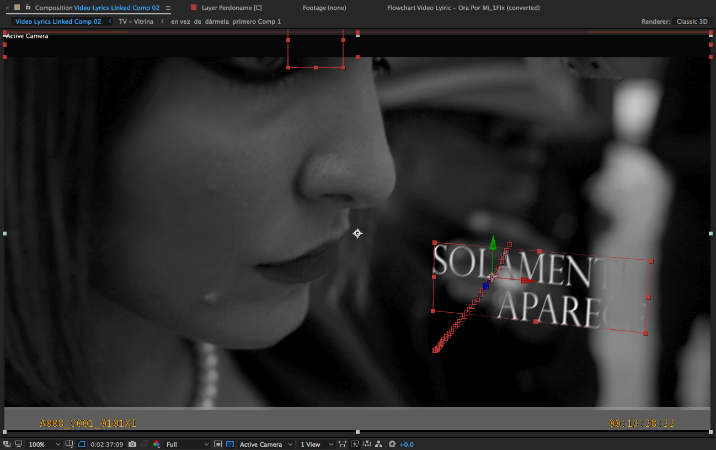Click 'Active Camera' view label
Viewport: 716px width, 450px height.
click(27, 36)
